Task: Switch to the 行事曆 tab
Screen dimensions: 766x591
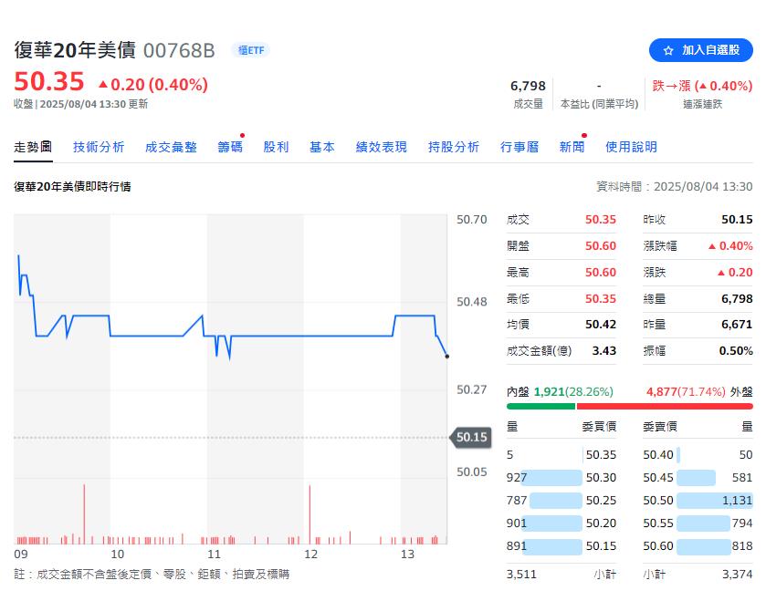Action: coord(519,147)
